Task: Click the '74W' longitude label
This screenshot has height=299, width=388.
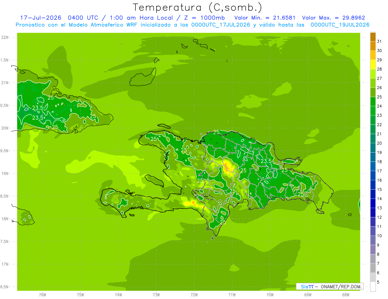Action: click(x=118, y=295)
